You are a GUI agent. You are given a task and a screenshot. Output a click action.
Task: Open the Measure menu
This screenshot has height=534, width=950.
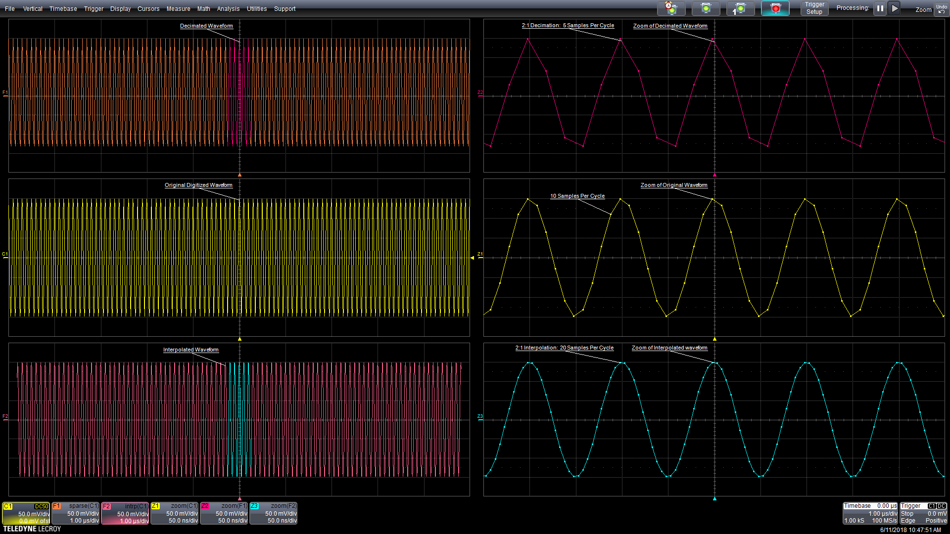click(178, 9)
